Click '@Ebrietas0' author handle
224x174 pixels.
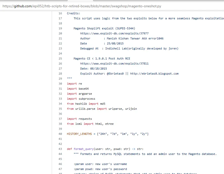[x=115, y=74]
